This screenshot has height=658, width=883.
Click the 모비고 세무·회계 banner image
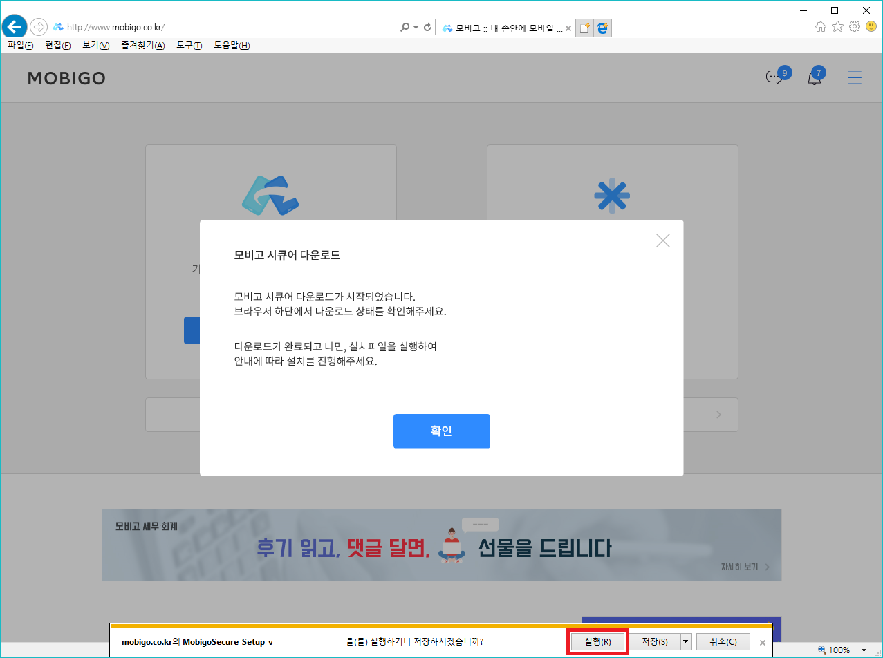pyautogui.click(x=441, y=545)
